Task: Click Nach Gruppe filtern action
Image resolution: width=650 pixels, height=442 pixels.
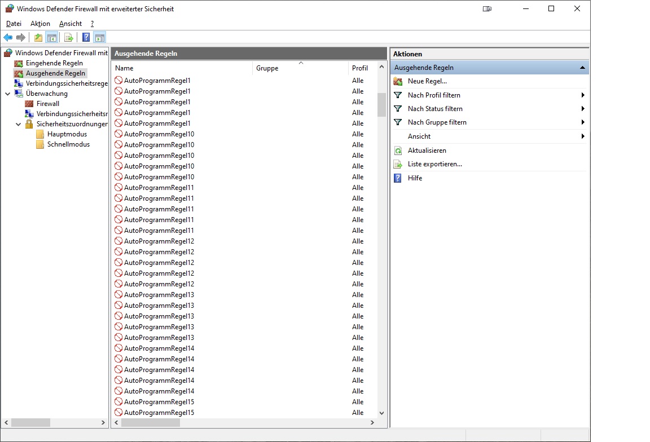Action: click(437, 122)
